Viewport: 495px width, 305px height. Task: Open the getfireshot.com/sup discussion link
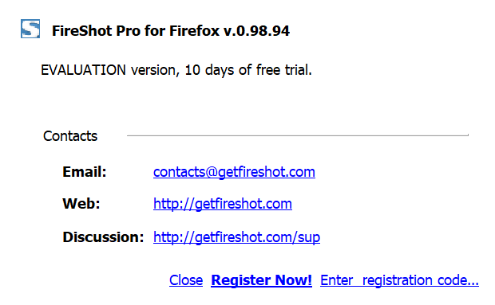[x=236, y=237]
